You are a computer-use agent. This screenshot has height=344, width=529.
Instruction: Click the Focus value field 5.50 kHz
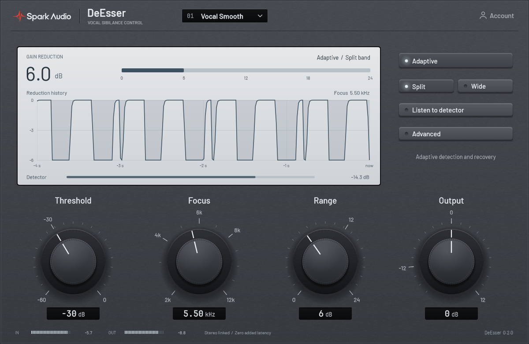(x=199, y=314)
